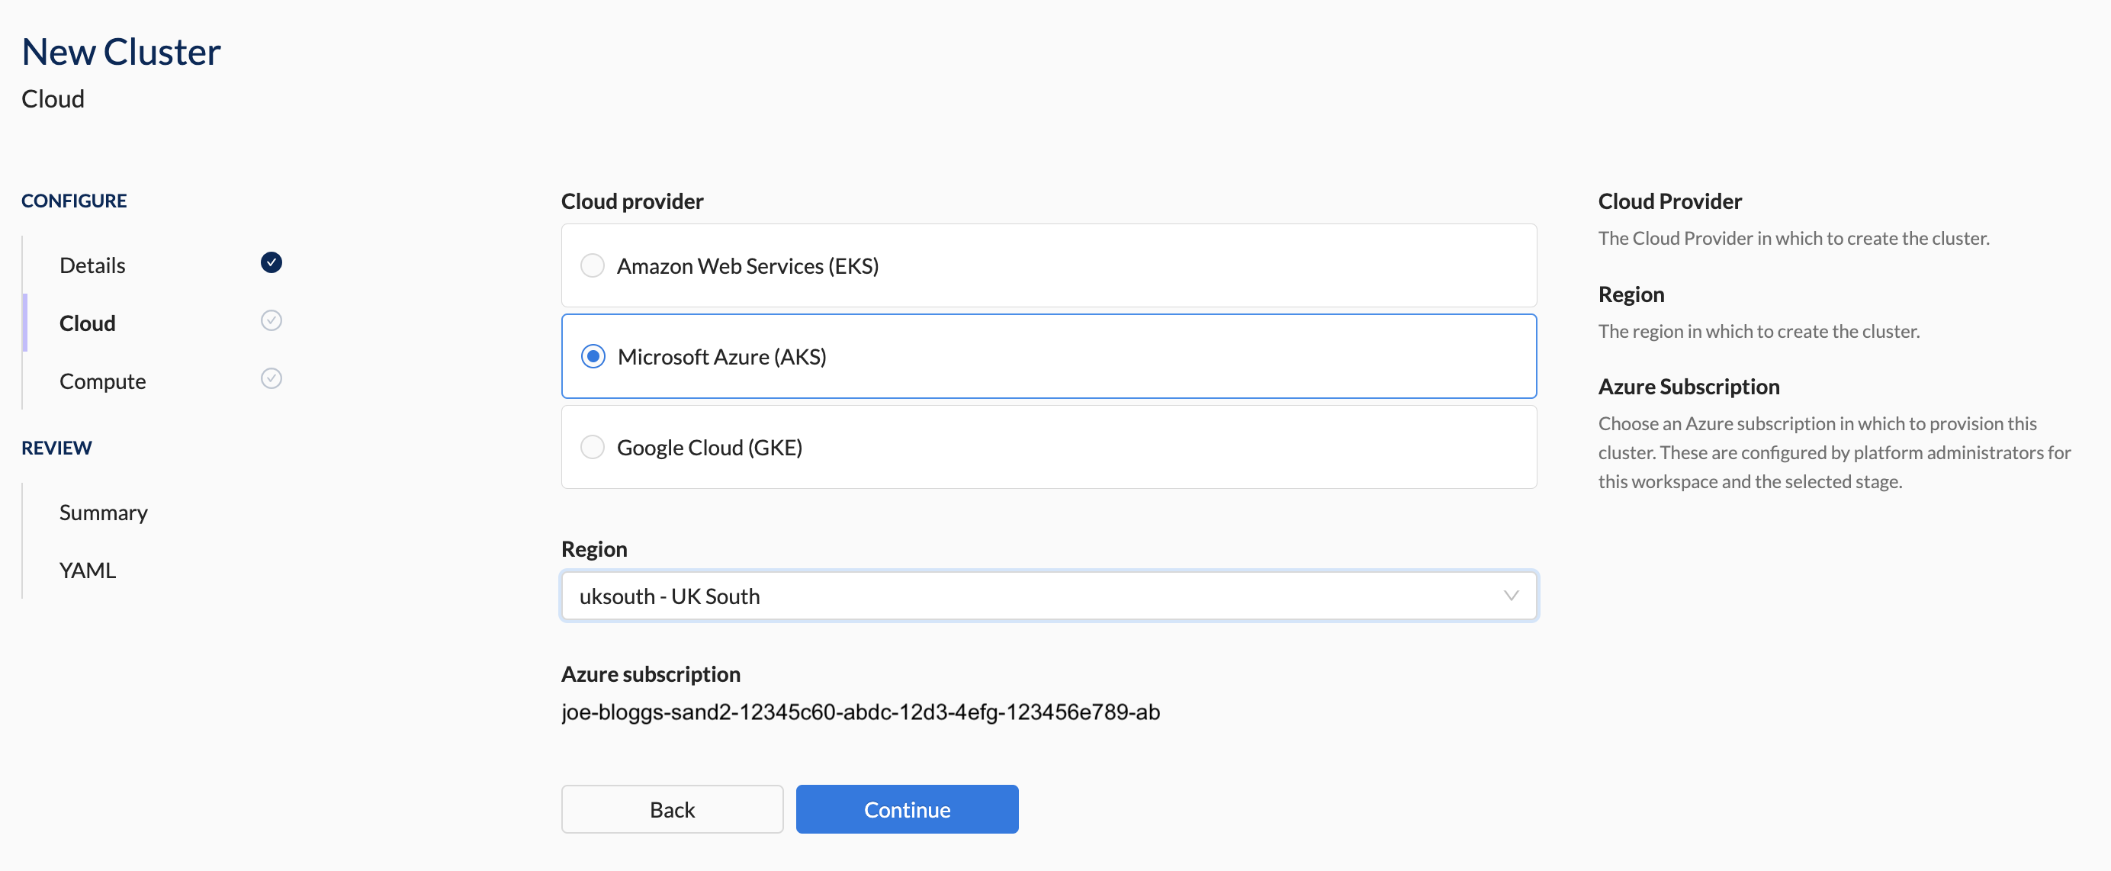Click the Cloud Provider help heading
The height and width of the screenshot is (871, 2111).
tap(1670, 201)
